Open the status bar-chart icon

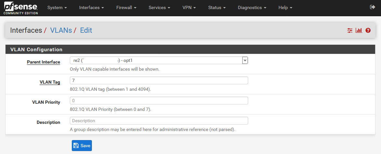coord(359,30)
